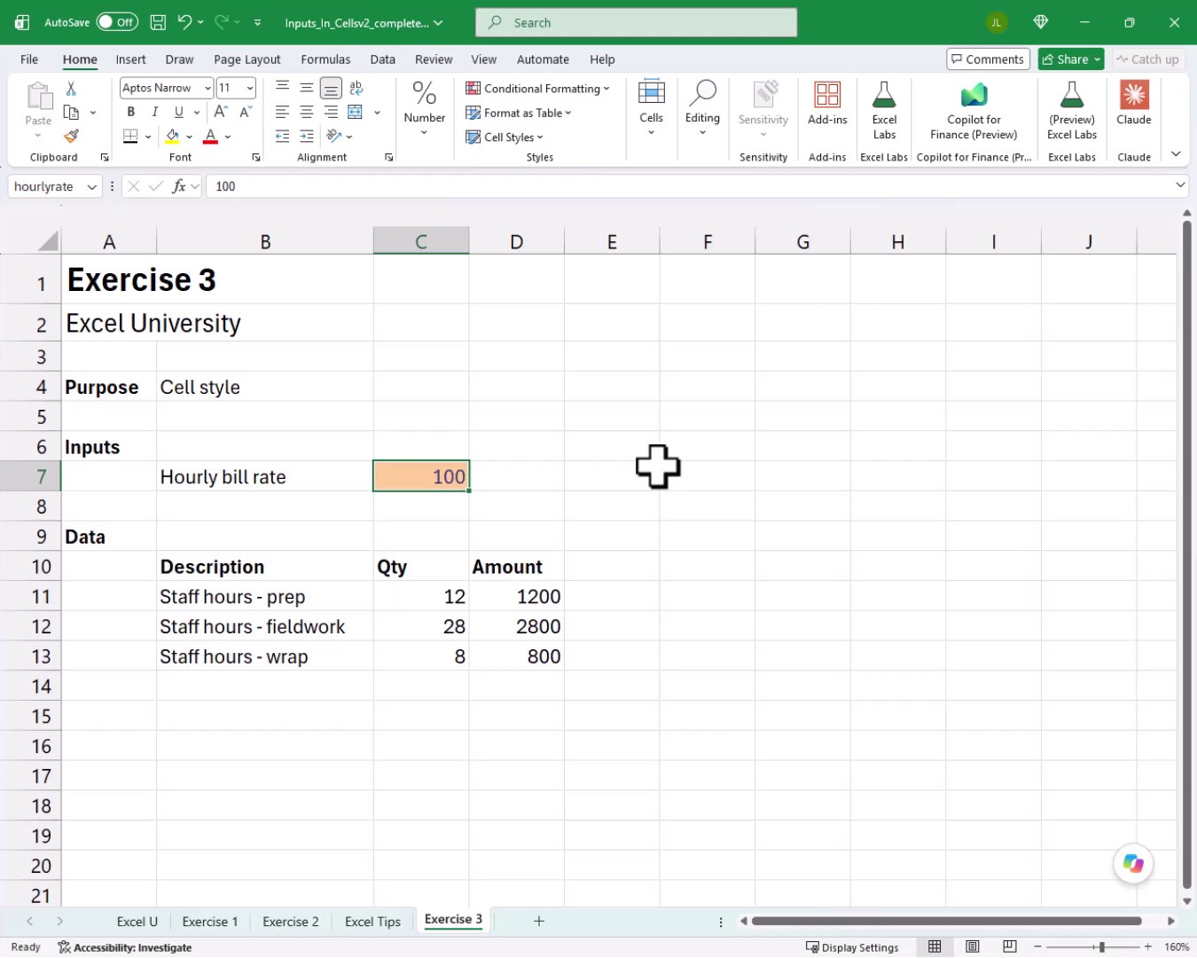This screenshot has height=958, width=1197.
Task: Click Accessibility: Investigate in status bar
Action: [125, 947]
